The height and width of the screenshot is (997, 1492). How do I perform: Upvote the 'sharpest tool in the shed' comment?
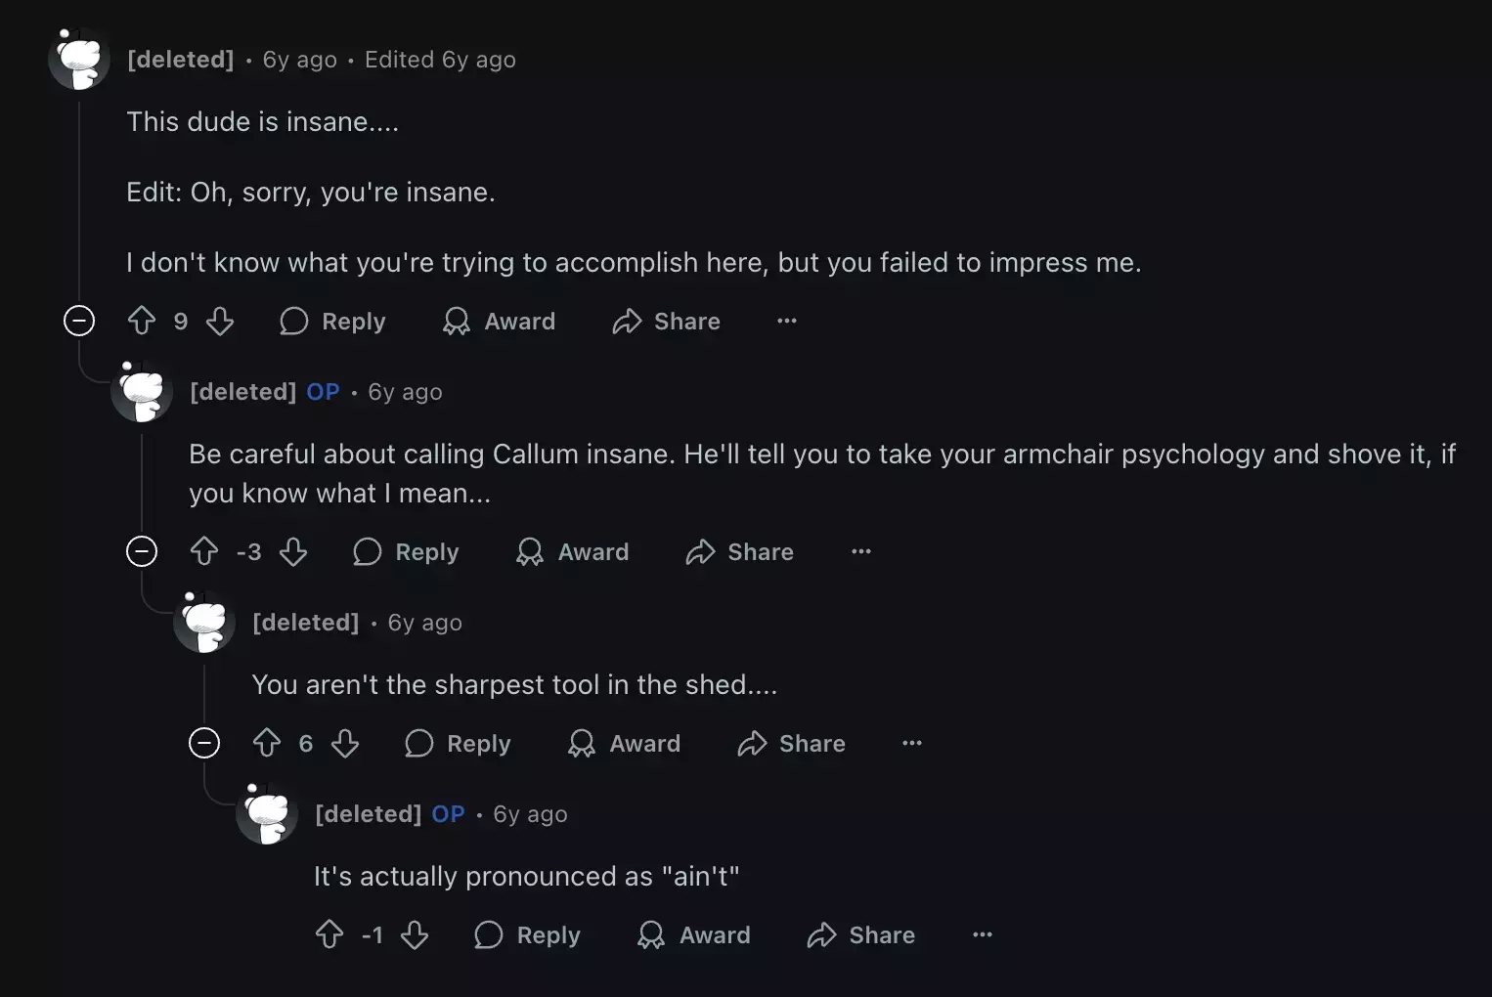pos(267,743)
